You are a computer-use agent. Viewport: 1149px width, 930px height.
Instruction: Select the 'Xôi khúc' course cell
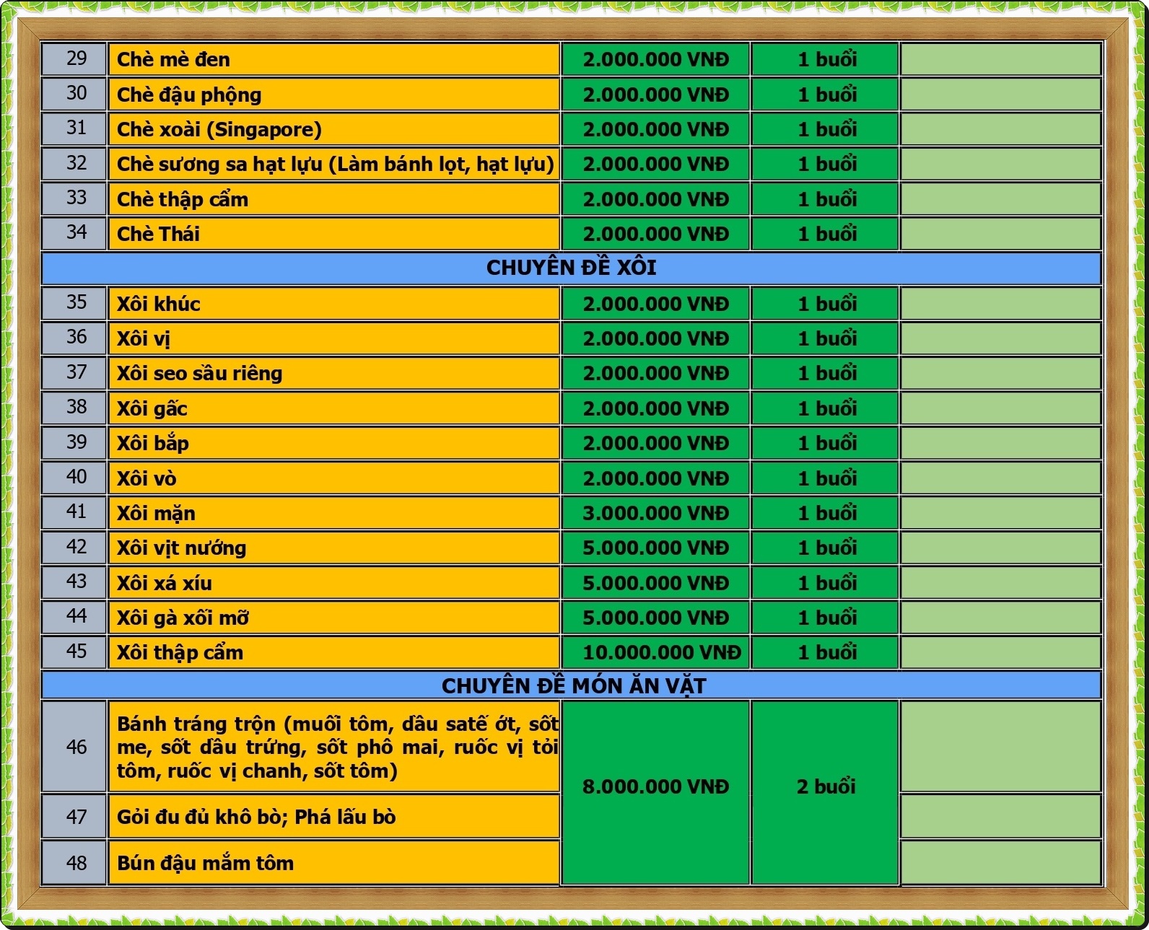pyautogui.click(x=333, y=304)
